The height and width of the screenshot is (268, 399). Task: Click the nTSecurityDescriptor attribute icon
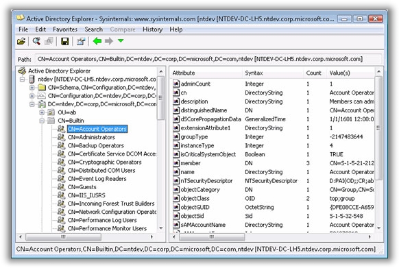point(176,181)
